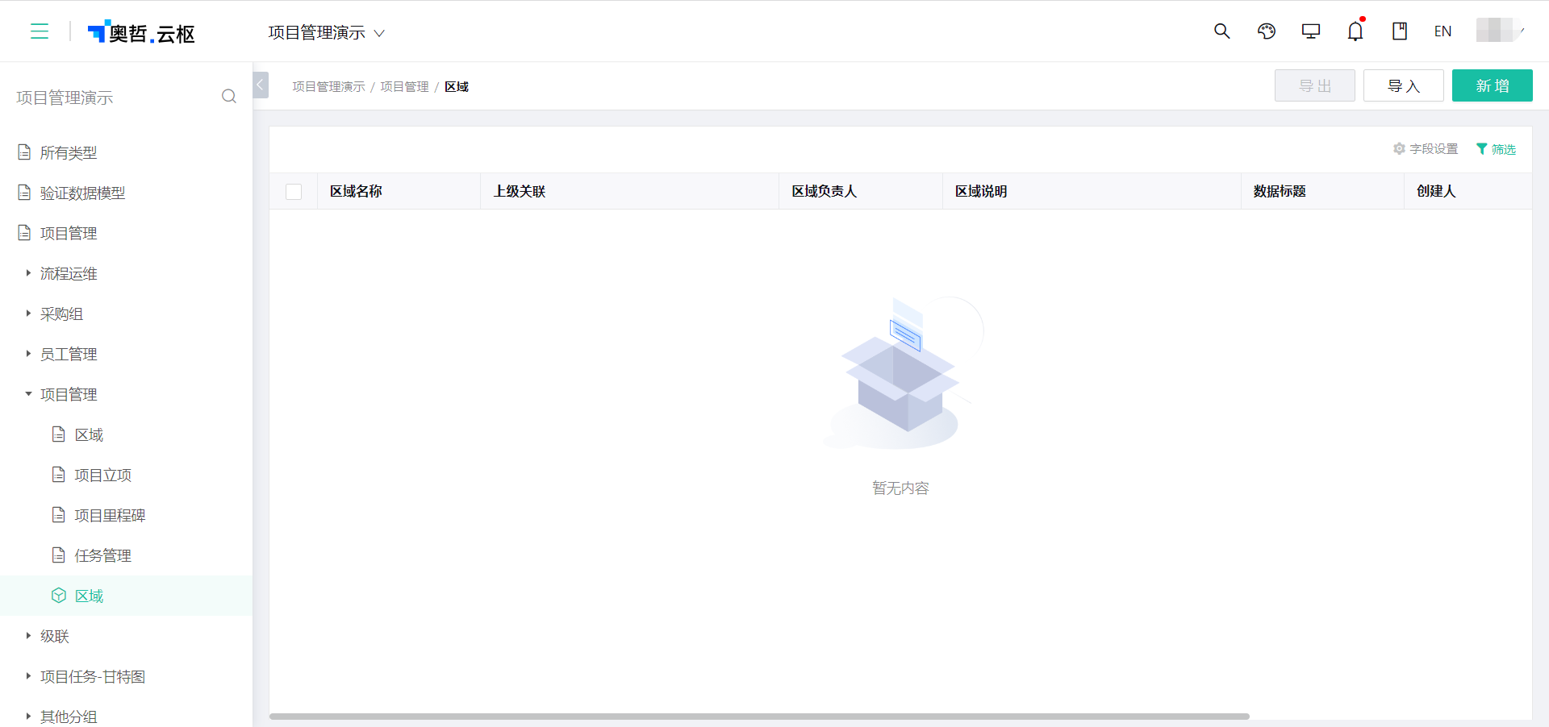
Task: Click the green 新增 button
Action: (1493, 85)
